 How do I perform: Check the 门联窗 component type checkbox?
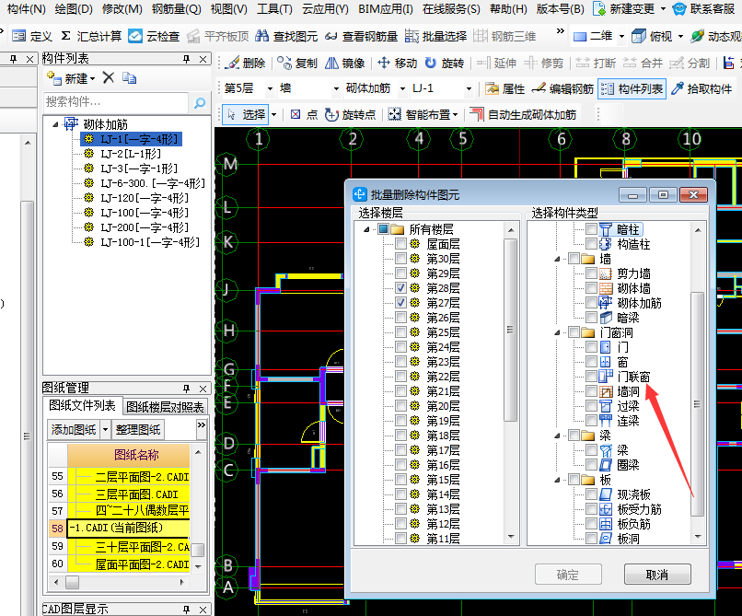(591, 376)
